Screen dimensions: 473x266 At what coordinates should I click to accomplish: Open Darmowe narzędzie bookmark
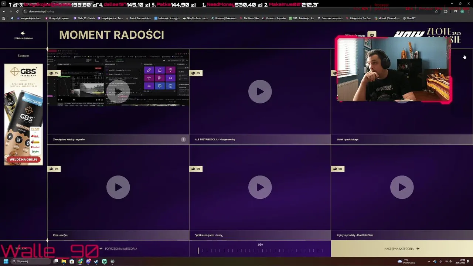tap(331, 18)
